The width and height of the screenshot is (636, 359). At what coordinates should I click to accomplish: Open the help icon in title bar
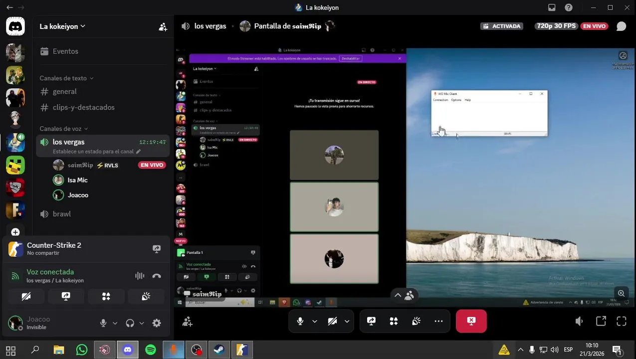(569, 7)
